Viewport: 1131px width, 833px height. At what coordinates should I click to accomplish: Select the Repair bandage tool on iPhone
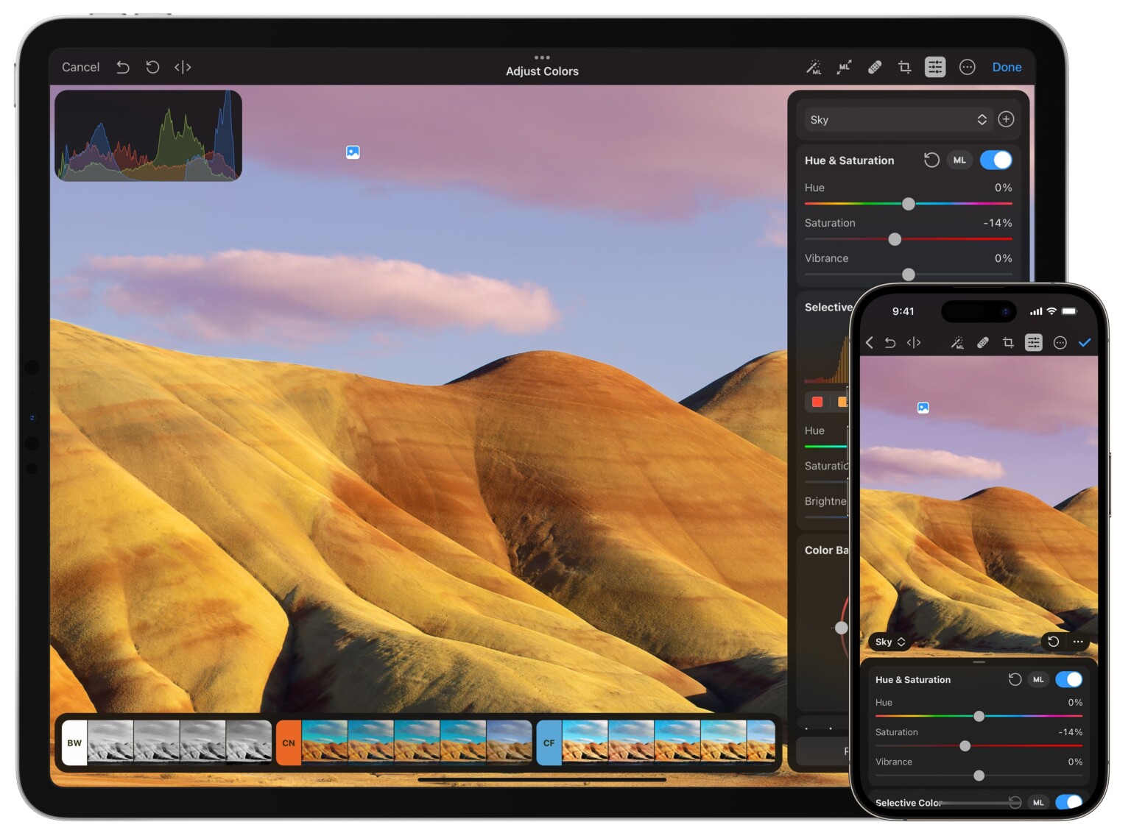(983, 342)
